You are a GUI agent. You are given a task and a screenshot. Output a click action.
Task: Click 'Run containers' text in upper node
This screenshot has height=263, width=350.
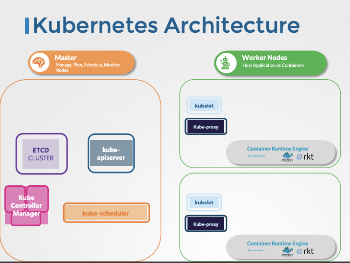(x=256, y=156)
